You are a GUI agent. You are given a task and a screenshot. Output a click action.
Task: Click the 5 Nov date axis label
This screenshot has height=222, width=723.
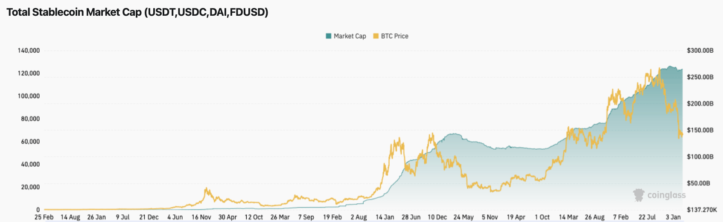(490, 217)
